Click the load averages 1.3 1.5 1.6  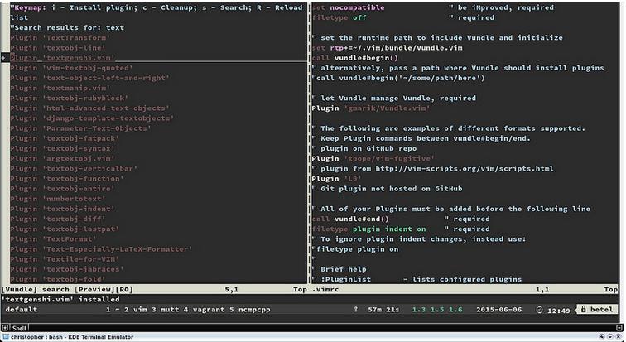(437, 309)
